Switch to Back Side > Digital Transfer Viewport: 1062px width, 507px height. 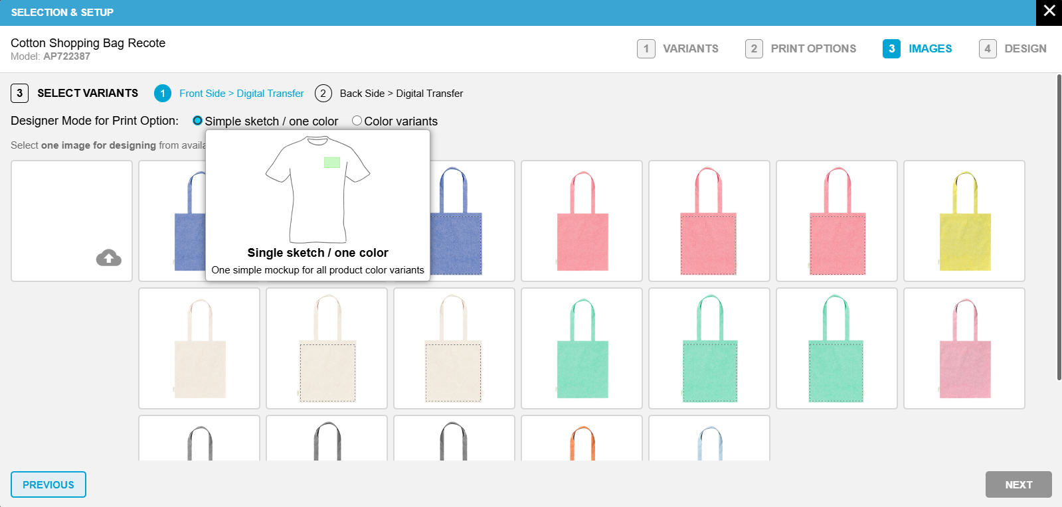389,94
